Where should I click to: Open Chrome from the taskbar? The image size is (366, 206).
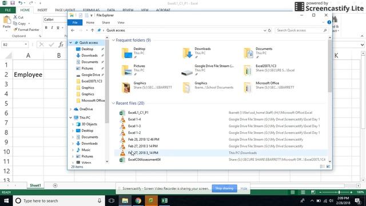coord(138,201)
